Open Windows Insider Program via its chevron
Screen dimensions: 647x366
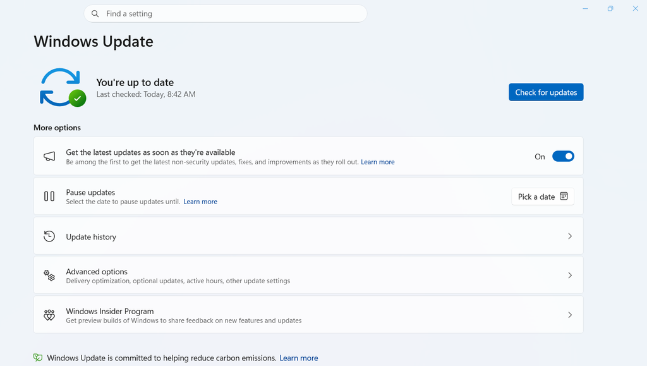[570, 315]
